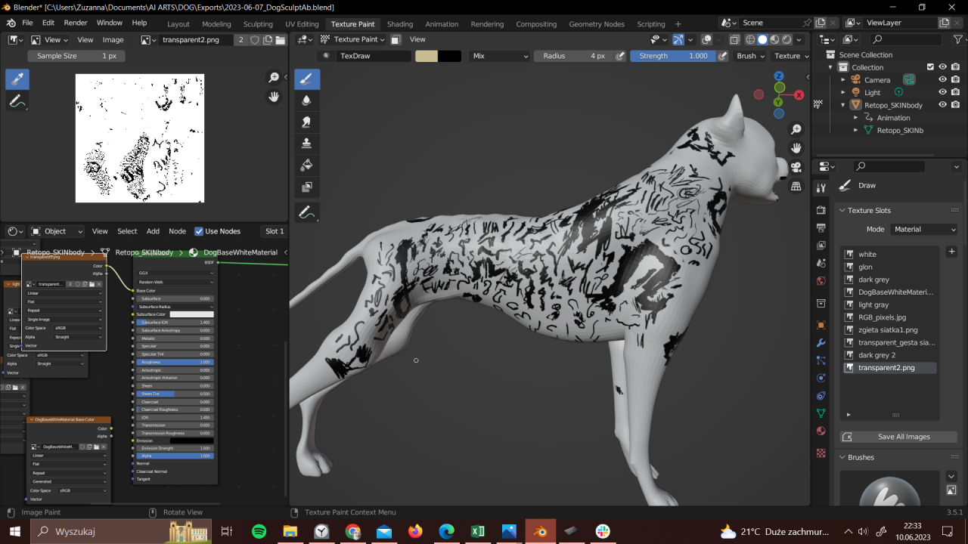Select the Annotate tool in 3D viewport

[307, 213]
